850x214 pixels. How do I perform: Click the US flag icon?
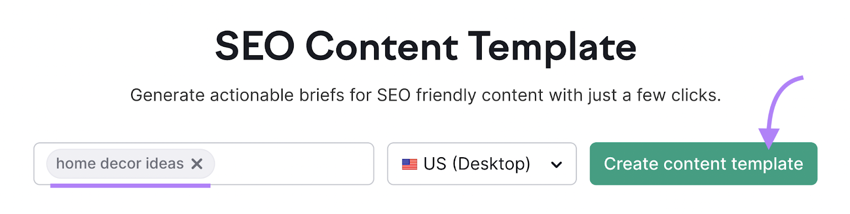tap(410, 164)
